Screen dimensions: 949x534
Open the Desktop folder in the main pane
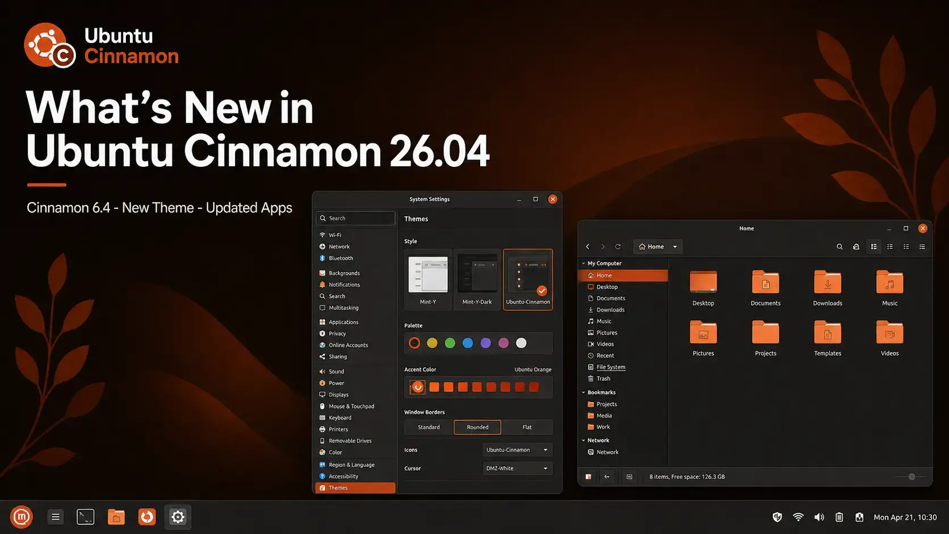point(703,288)
